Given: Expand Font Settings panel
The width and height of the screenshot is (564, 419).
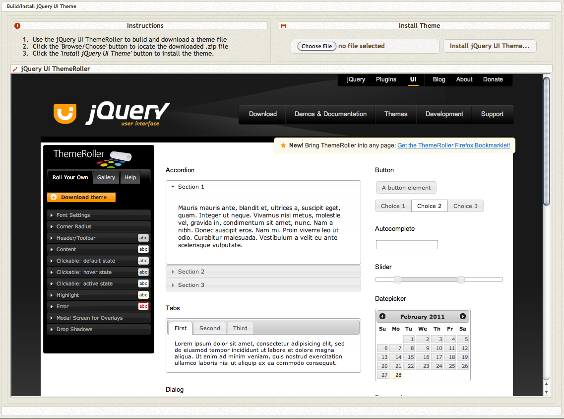Looking at the screenshot, I should click(x=99, y=215).
